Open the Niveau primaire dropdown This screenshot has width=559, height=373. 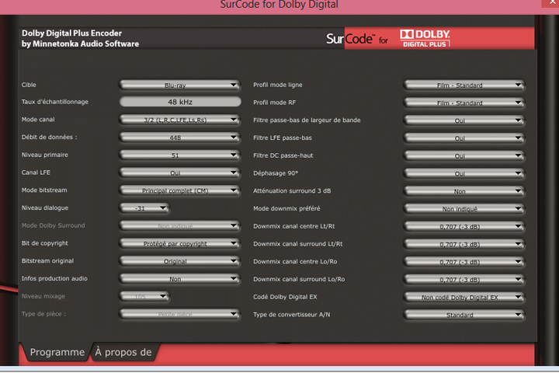180,155
